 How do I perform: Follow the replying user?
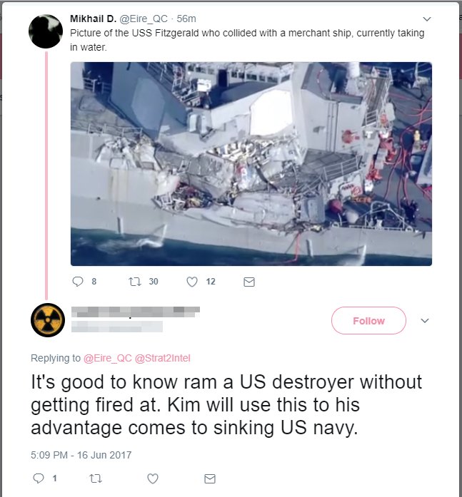pyautogui.click(x=368, y=320)
